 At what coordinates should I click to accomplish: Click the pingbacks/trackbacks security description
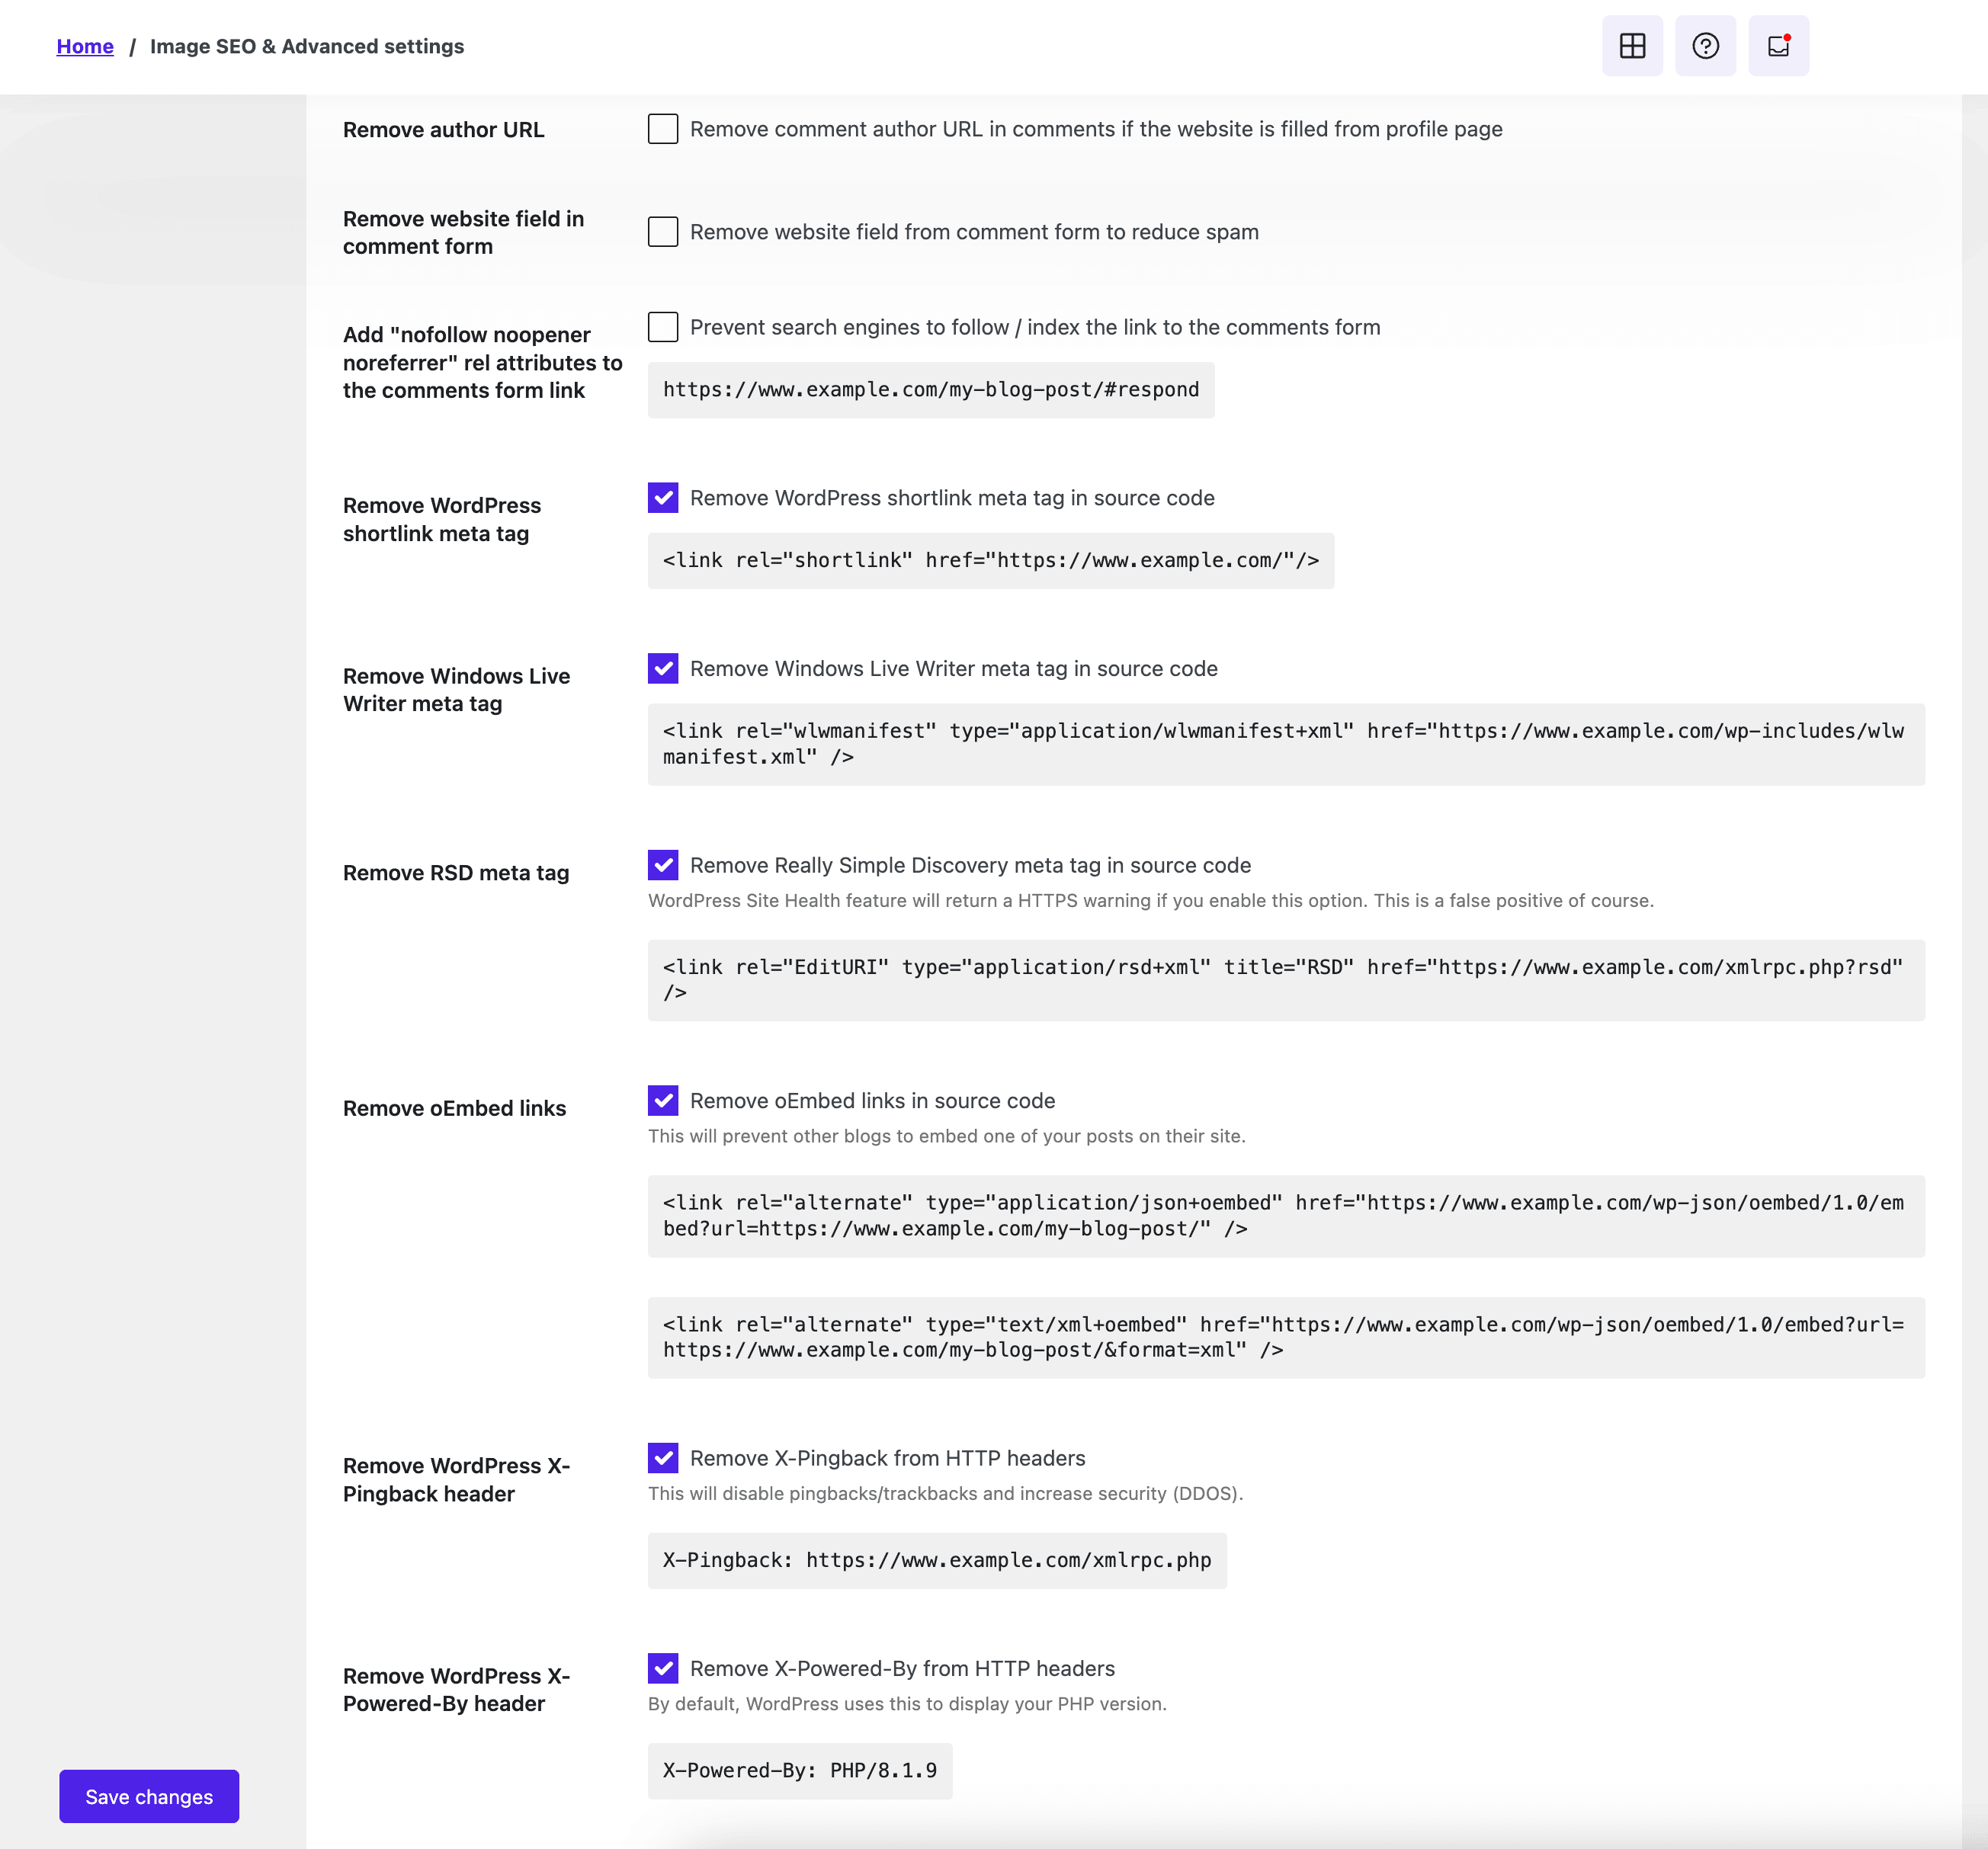[946, 1494]
